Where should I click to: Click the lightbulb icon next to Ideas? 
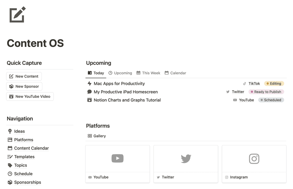coord(10,131)
